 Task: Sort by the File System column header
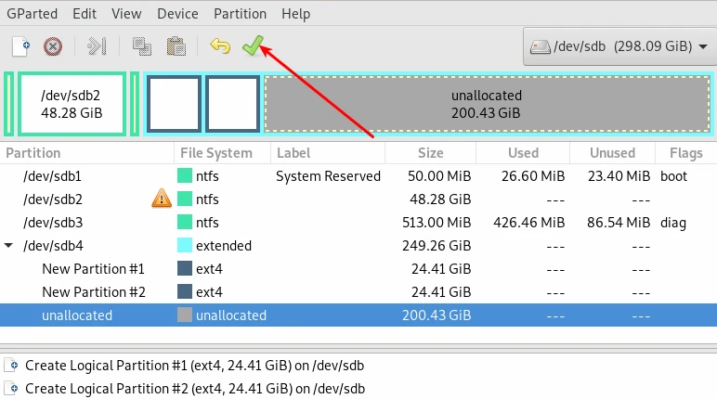tap(222, 153)
